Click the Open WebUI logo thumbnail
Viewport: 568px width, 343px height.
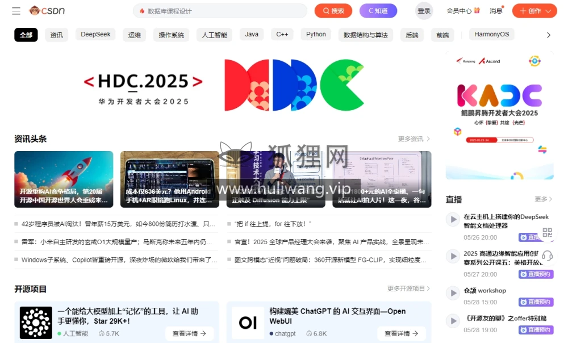click(x=248, y=323)
